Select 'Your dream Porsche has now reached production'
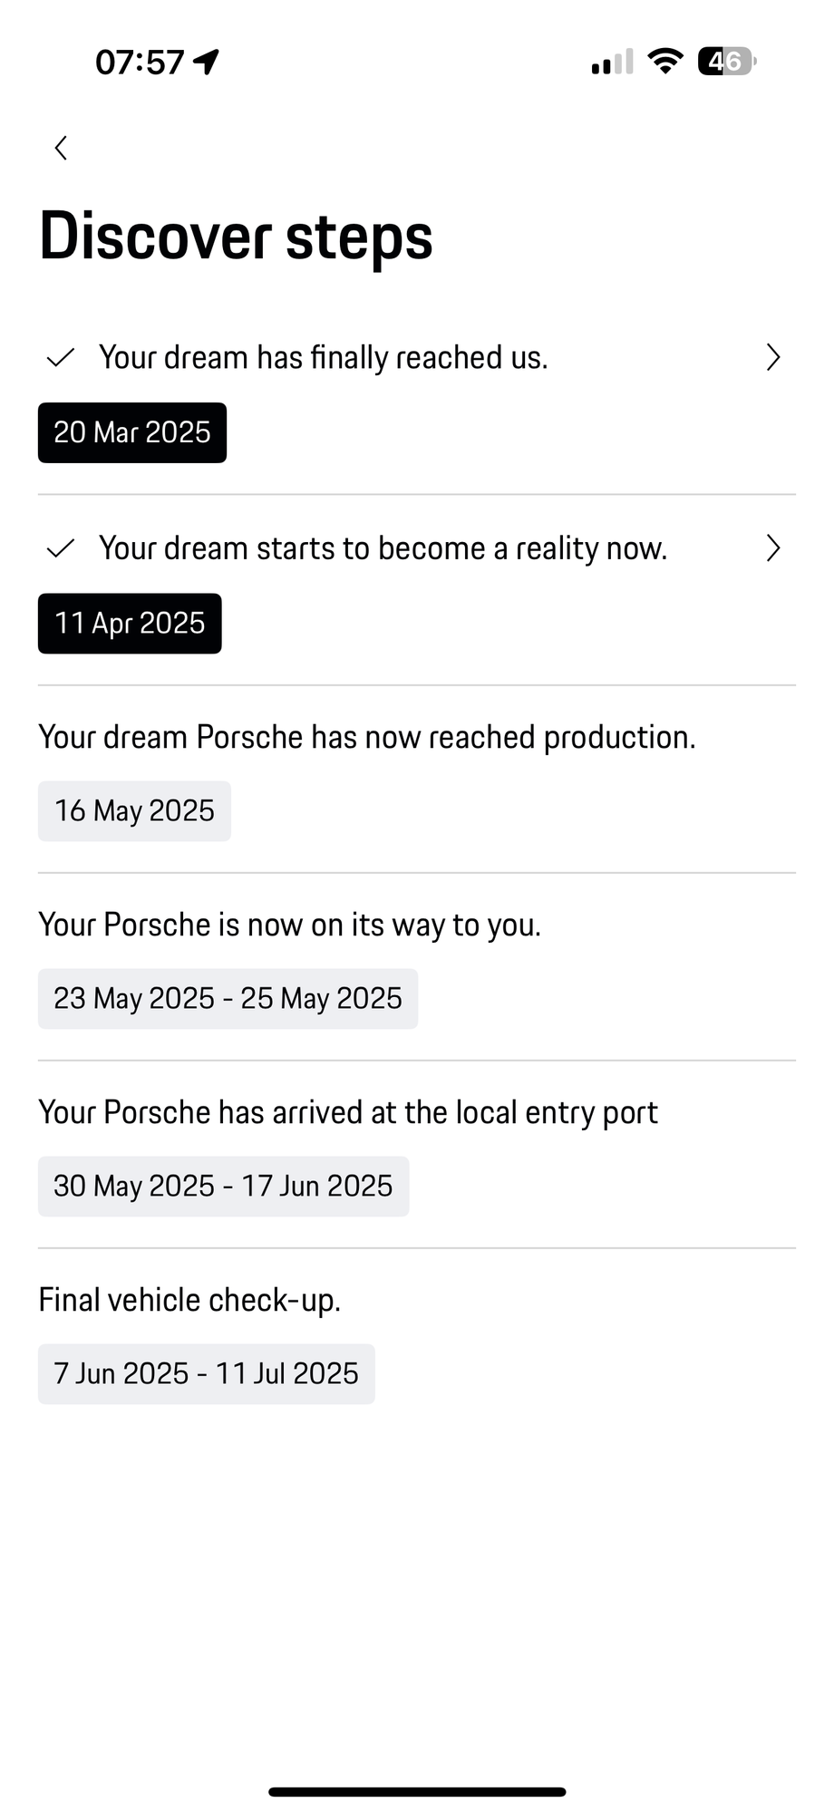This screenshot has width=834, height=1812. pos(366,737)
